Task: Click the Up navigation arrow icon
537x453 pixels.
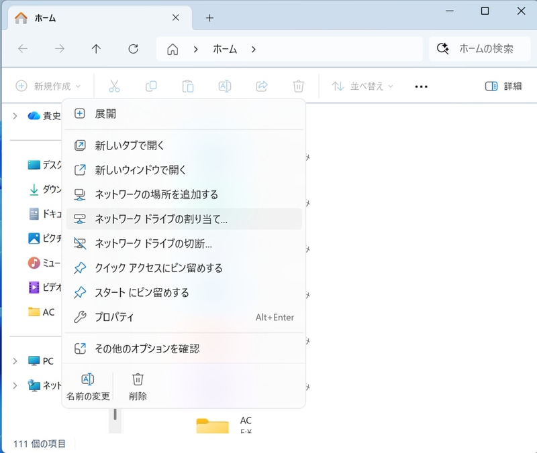Action: (x=96, y=48)
